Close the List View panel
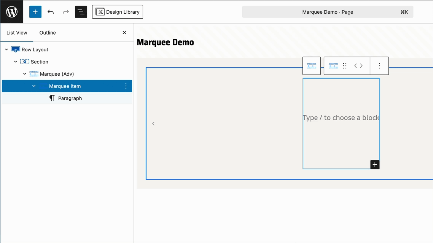The height and width of the screenshot is (243, 433). 124,33
